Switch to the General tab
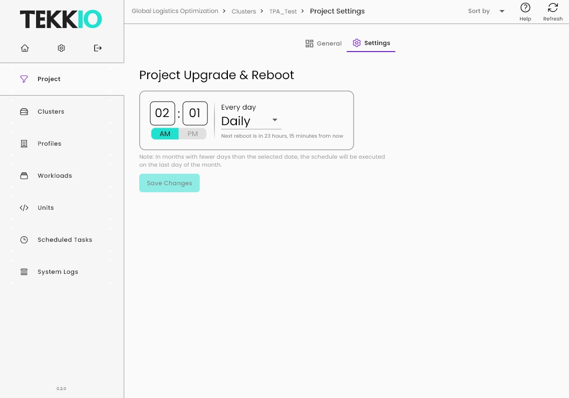This screenshot has height=398, width=569. pyautogui.click(x=324, y=43)
